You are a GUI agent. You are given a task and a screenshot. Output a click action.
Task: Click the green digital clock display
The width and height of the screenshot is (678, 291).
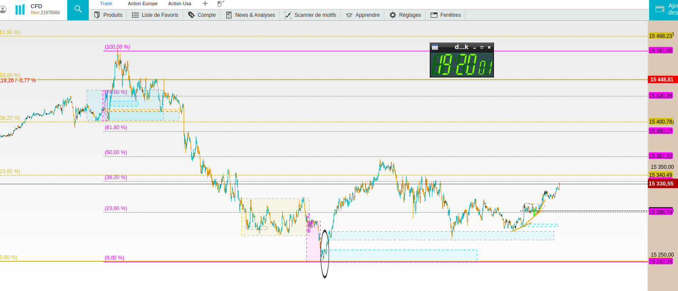tap(462, 64)
